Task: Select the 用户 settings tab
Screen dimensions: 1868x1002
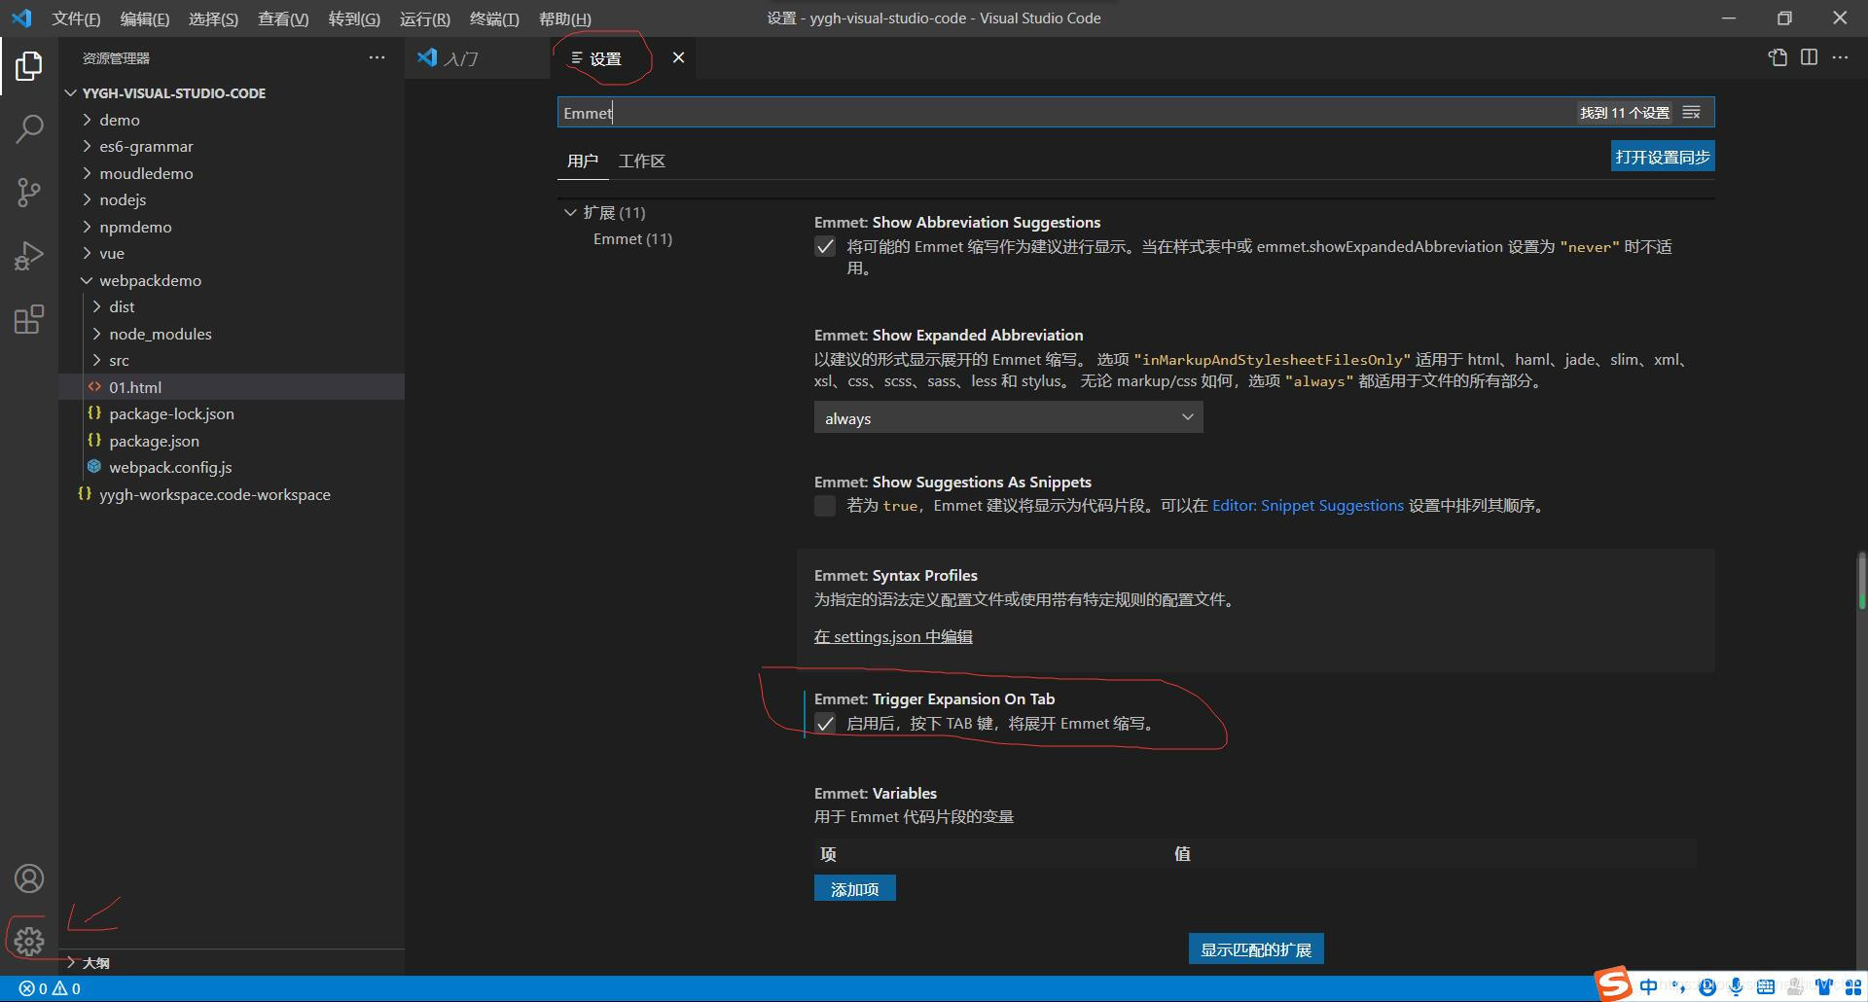Action: click(583, 161)
